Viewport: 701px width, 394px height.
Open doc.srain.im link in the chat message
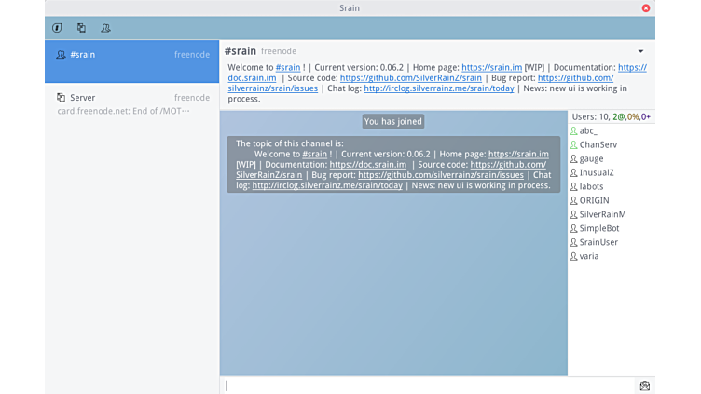pyautogui.click(x=367, y=165)
